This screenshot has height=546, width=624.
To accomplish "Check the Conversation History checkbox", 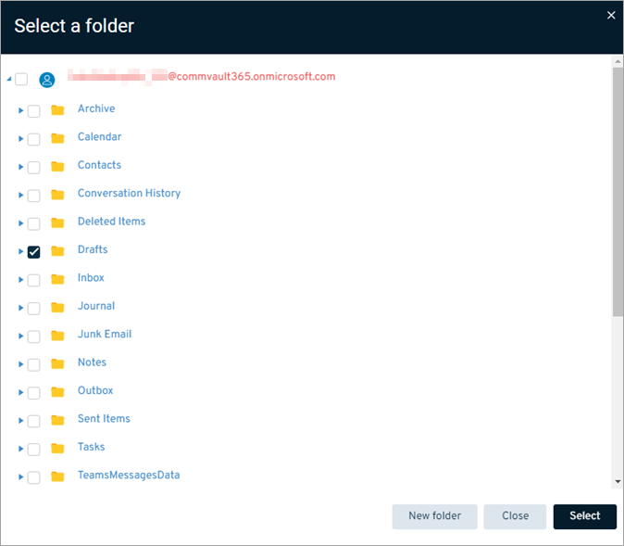I will coord(34,196).
